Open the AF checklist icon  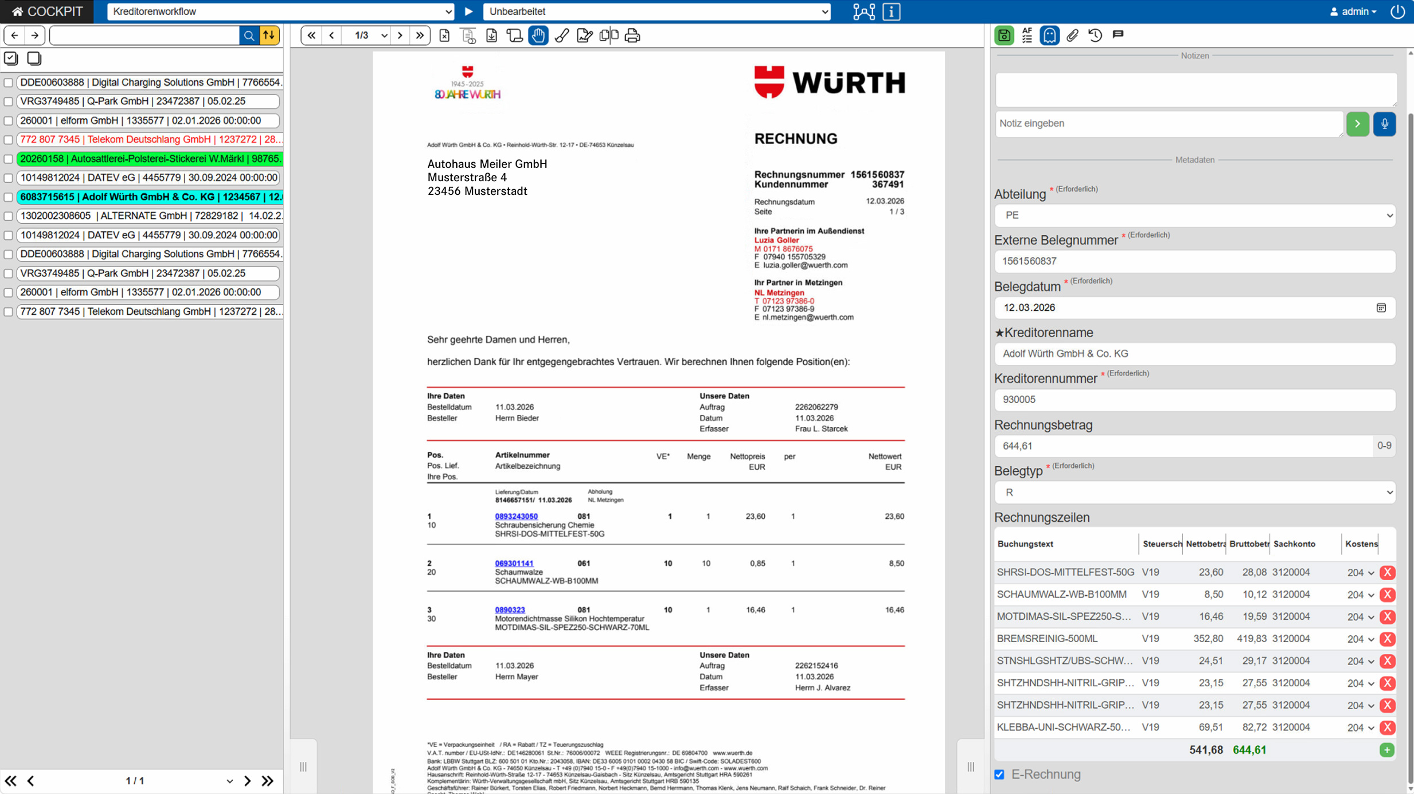pyautogui.click(x=1027, y=36)
